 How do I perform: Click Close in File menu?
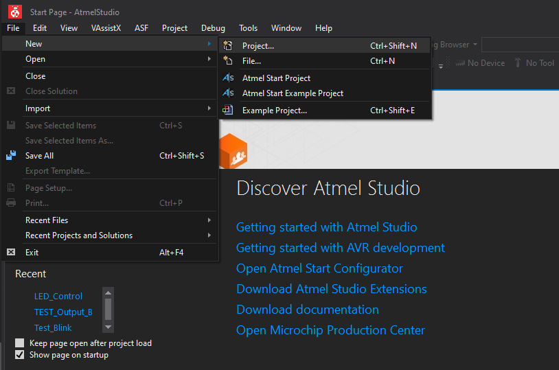click(110, 76)
